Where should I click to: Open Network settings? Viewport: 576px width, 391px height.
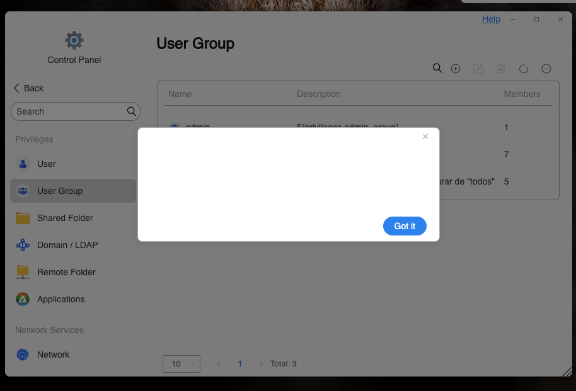pos(73,354)
